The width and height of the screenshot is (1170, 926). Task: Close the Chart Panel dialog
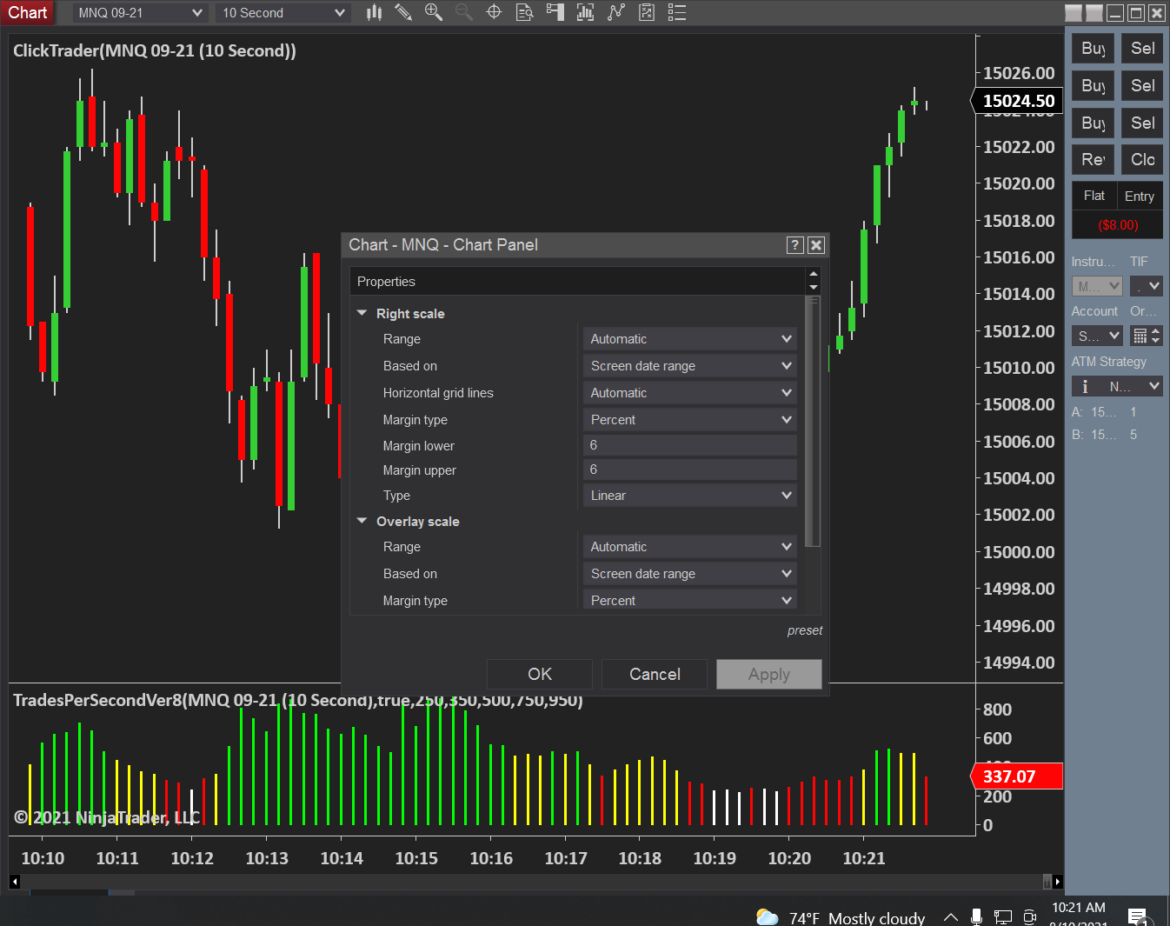click(x=815, y=245)
